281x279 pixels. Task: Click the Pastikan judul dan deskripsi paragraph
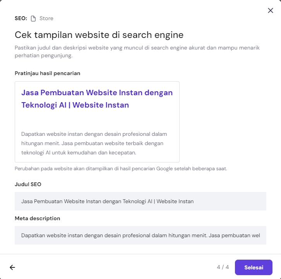pyautogui.click(x=137, y=51)
